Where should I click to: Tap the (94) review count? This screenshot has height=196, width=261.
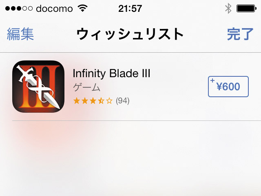click(123, 101)
